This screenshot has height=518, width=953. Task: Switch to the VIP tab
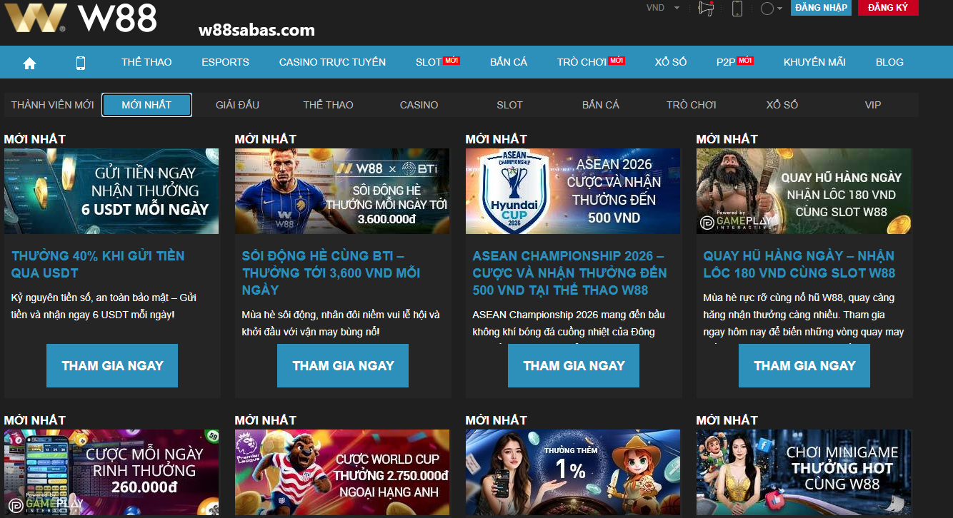872,105
